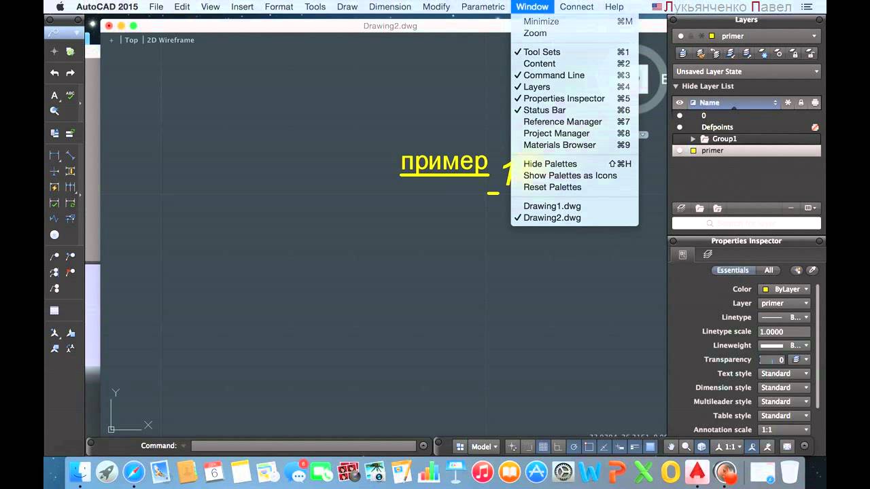
Task: Click the layer search field
Action: point(746,223)
